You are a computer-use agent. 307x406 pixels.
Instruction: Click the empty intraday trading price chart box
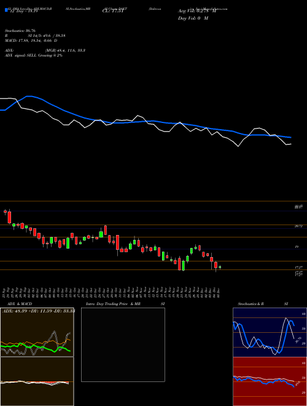click(123, 344)
